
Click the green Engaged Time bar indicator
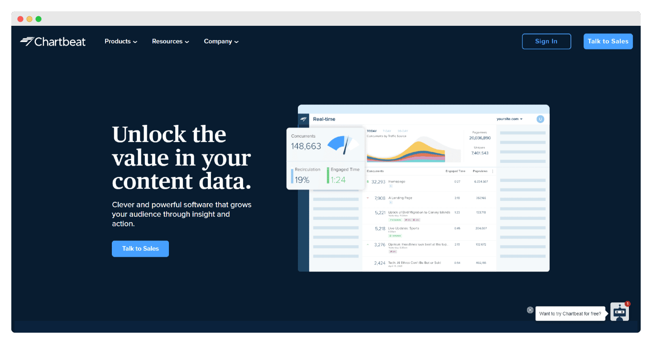328,176
